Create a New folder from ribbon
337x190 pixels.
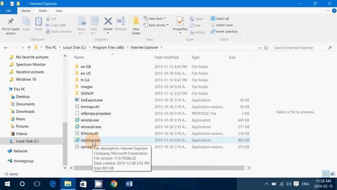[136, 26]
